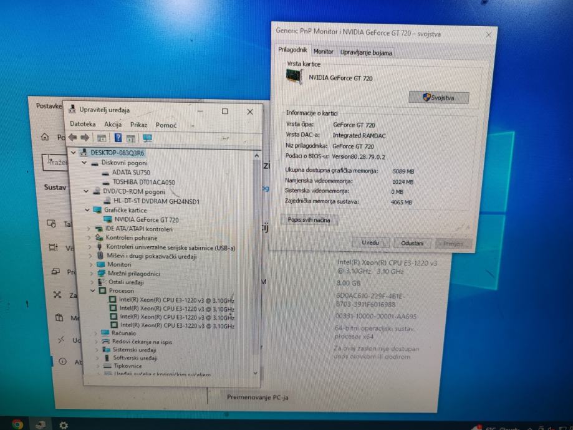
Task: Expand the Kontroleri pohrane category
Action: (x=89, y=238)
